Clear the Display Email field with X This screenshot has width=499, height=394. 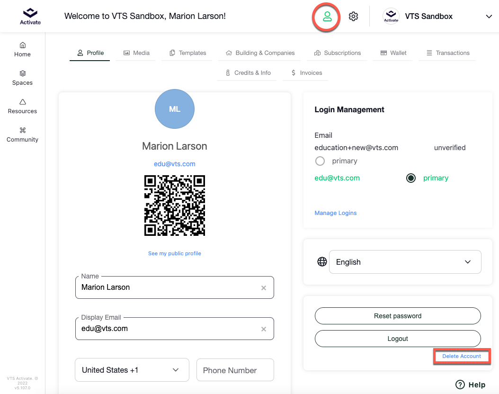(x=264, y=329)
